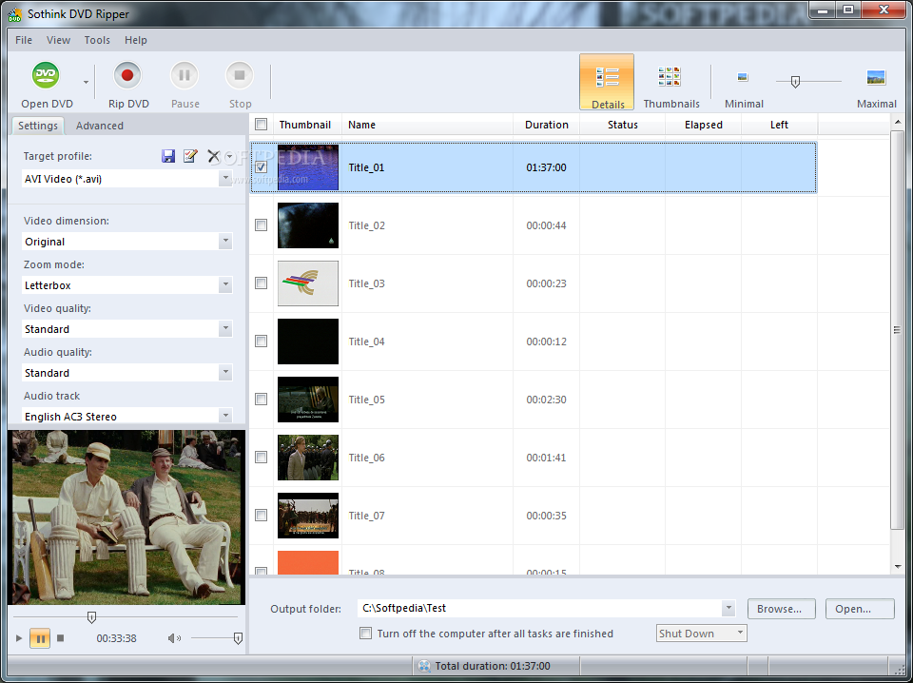This screenshot has height=683, width=913.
Task: Switch to the Advanced tab
Action: click(x=100, y=126)
